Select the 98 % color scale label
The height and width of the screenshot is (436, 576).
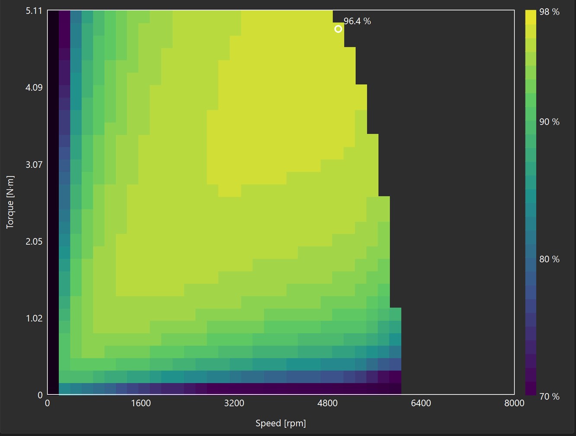550,12
